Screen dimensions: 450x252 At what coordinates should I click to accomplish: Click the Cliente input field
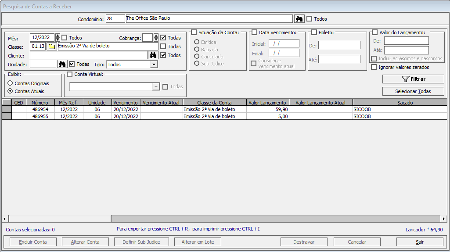click(89, 55)
